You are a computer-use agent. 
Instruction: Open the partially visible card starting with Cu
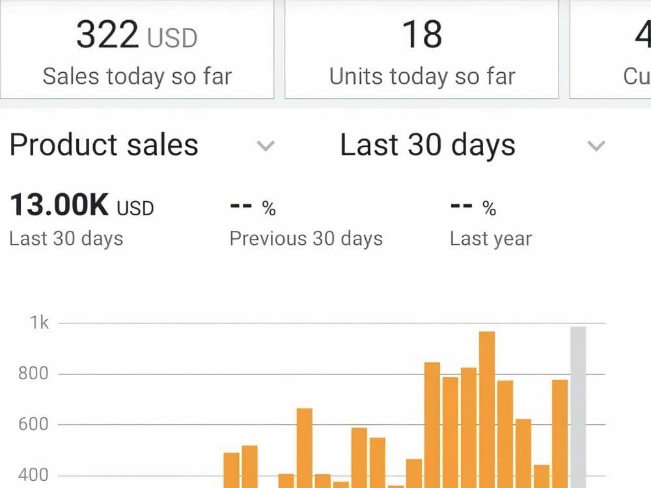tap(611, 49)
